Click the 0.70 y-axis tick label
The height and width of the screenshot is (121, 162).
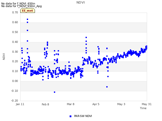coord(15,12)
